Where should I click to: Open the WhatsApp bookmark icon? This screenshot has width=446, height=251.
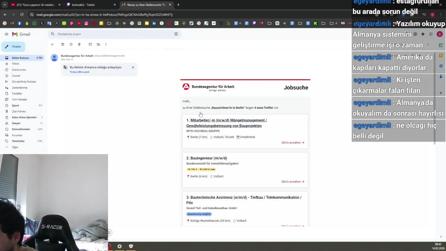34,23
